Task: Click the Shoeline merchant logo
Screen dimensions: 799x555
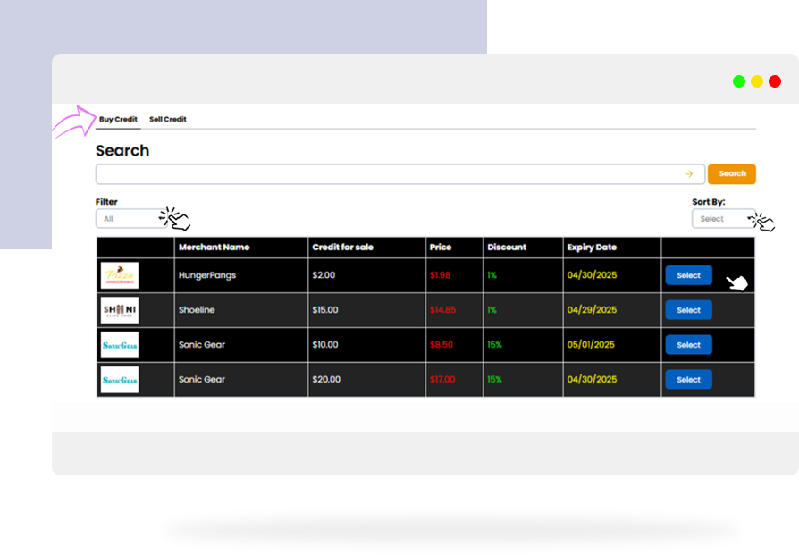Action: pyautogui.click(x=120, y=310)
